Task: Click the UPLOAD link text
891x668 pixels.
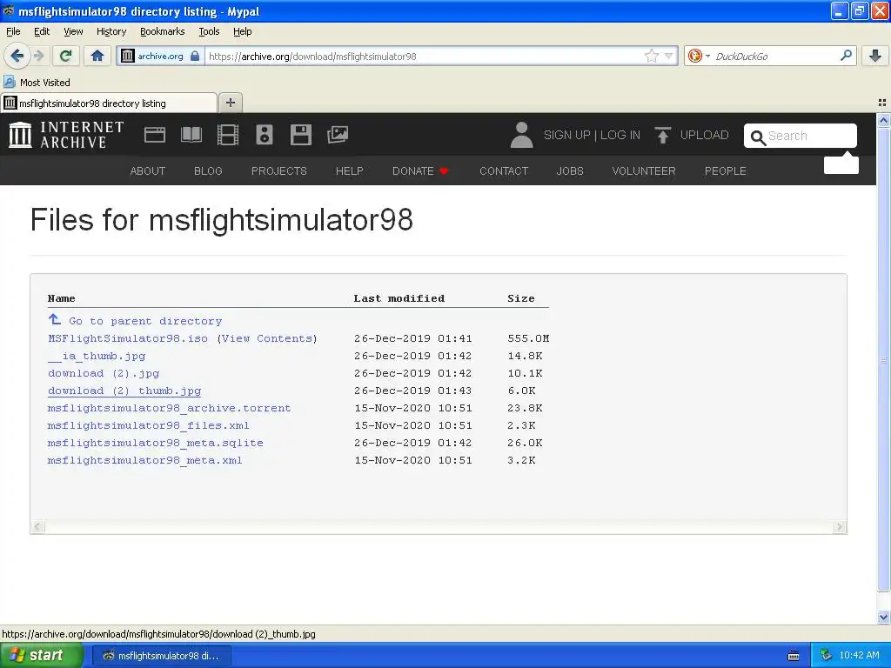Action: (704, 135)
